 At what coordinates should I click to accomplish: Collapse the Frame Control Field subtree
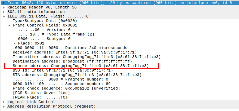click(x=9, y=25)
